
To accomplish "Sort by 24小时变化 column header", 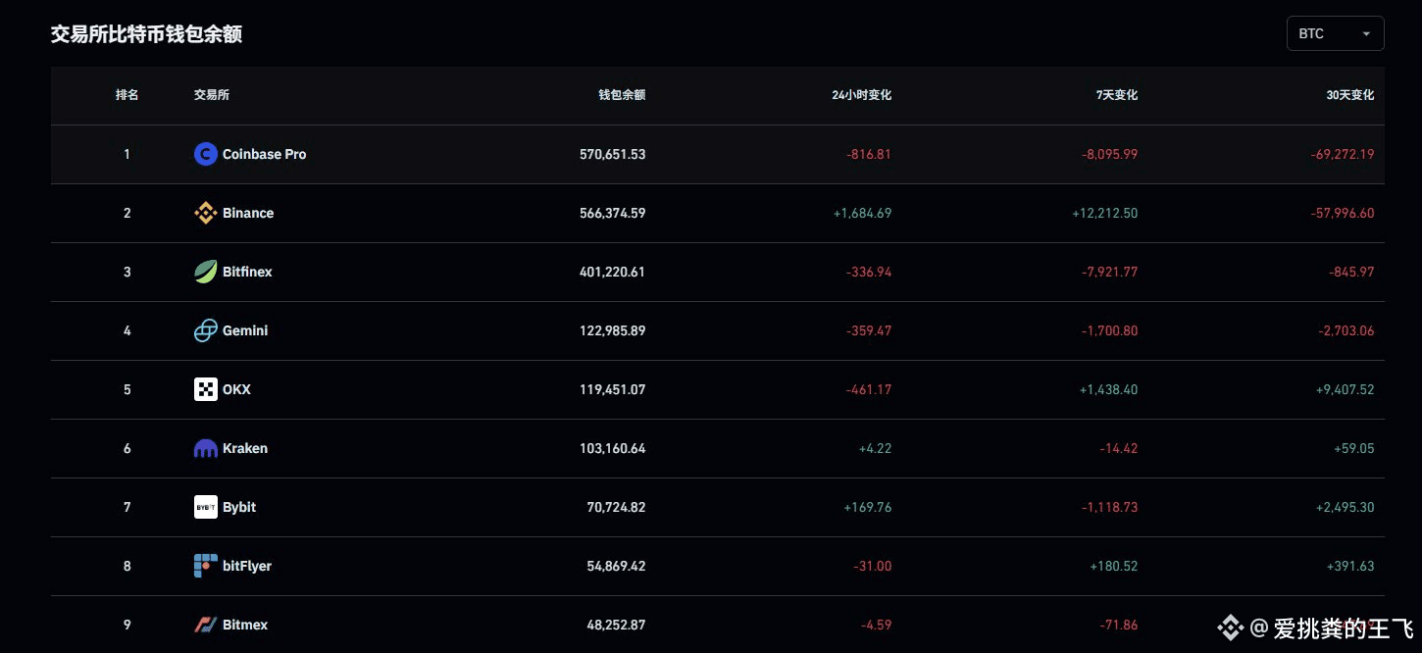I will tap(861, 95).
